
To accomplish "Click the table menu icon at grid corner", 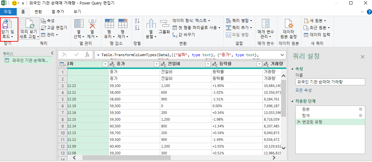I will [62, 64].
